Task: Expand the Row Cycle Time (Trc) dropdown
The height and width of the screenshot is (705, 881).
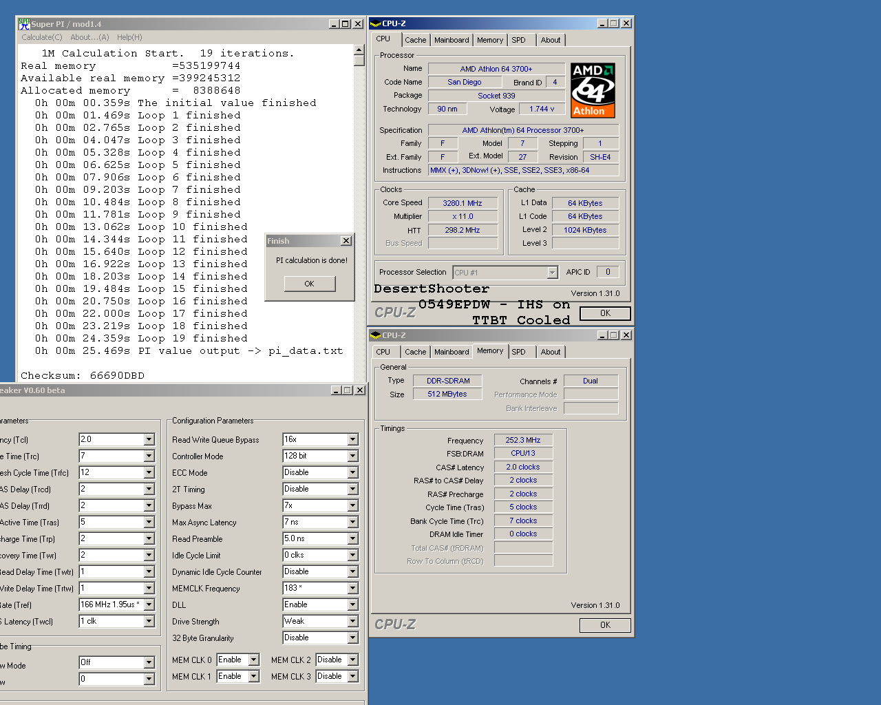Action: (x=149, y=456)
